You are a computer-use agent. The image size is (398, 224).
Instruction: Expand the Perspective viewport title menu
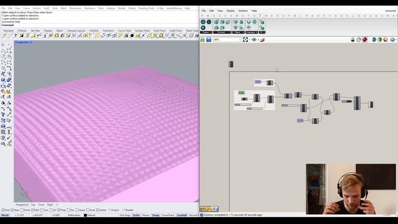point(31,42)
